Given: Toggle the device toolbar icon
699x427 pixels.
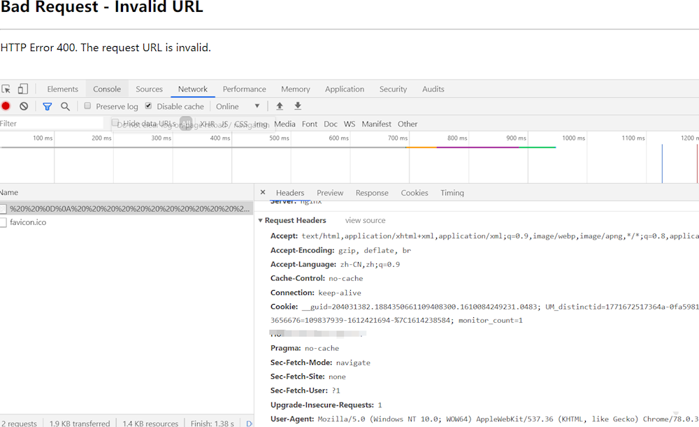Looking at the screenshot, I should click(x=23, y=89).
